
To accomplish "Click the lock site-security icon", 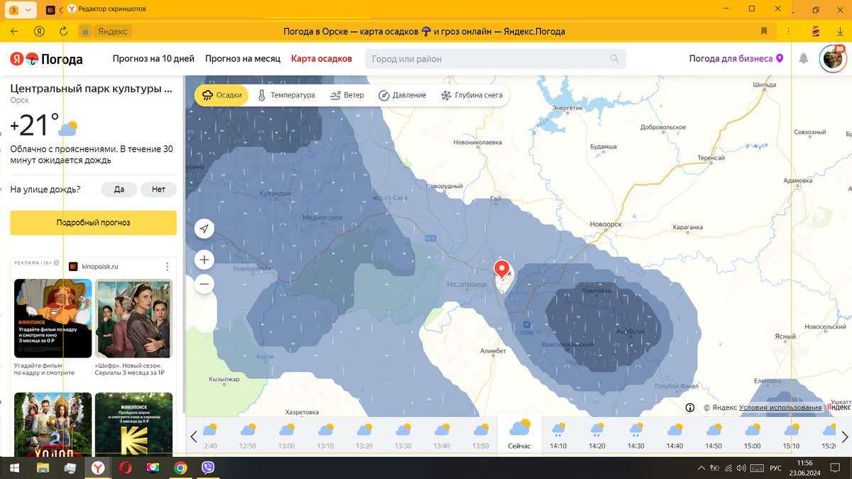I will [85, 31].
